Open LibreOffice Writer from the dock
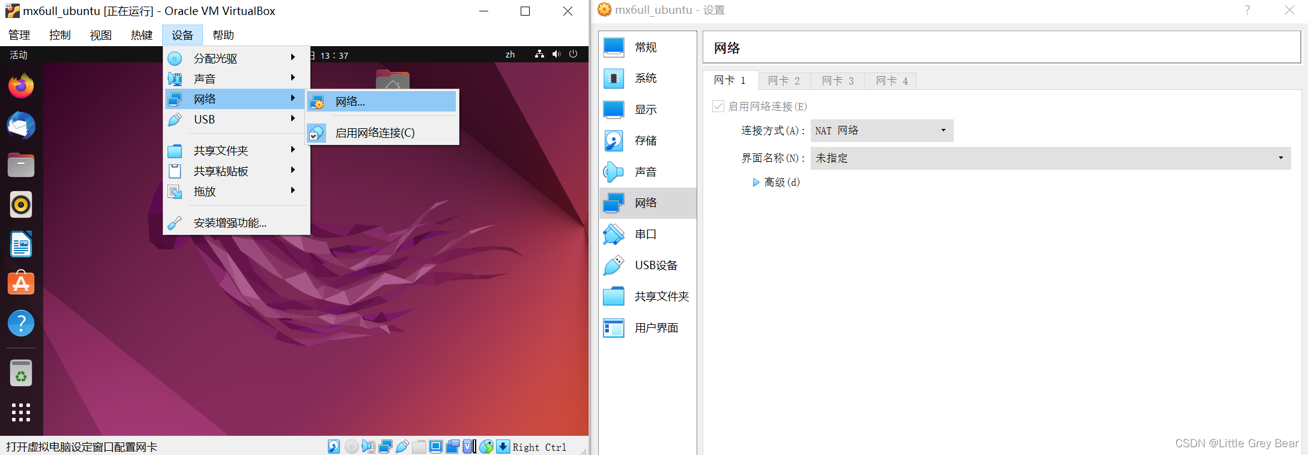1308x455 pixels. pyautogui.click(x=21, y=245)
